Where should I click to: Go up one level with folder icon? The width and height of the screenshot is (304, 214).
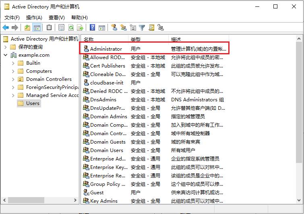(27, 28)
